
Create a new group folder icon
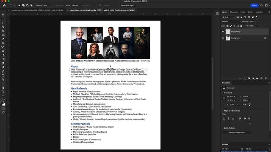click(x=257, y=79)
